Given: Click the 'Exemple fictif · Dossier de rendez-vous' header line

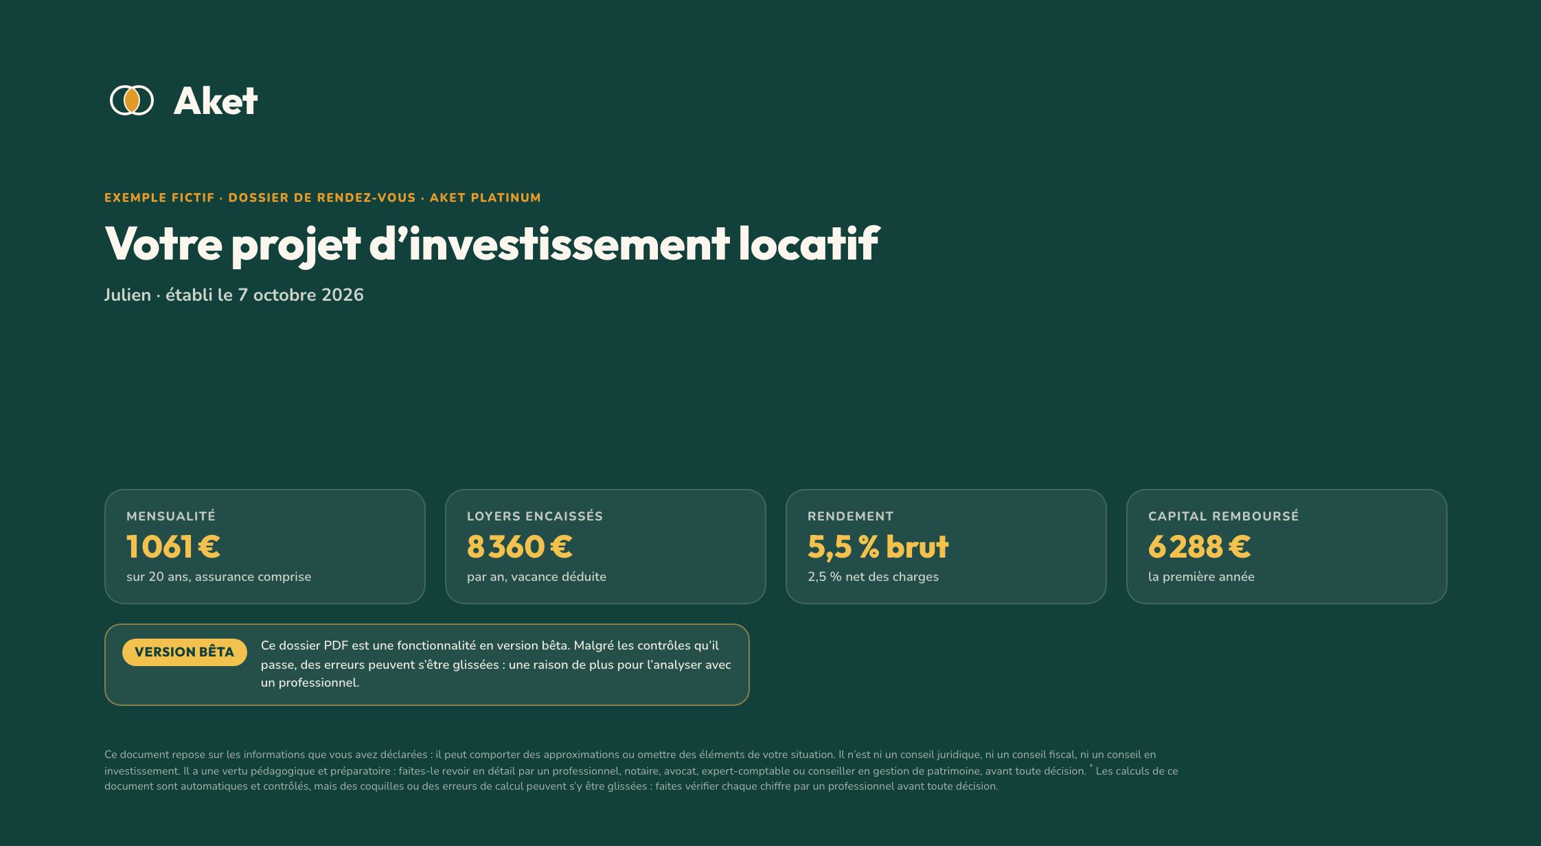Looking at the screenshot, I should tap(323, 198).
